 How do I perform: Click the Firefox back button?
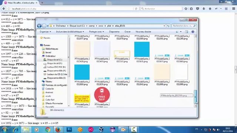click(x=4, y=9)
